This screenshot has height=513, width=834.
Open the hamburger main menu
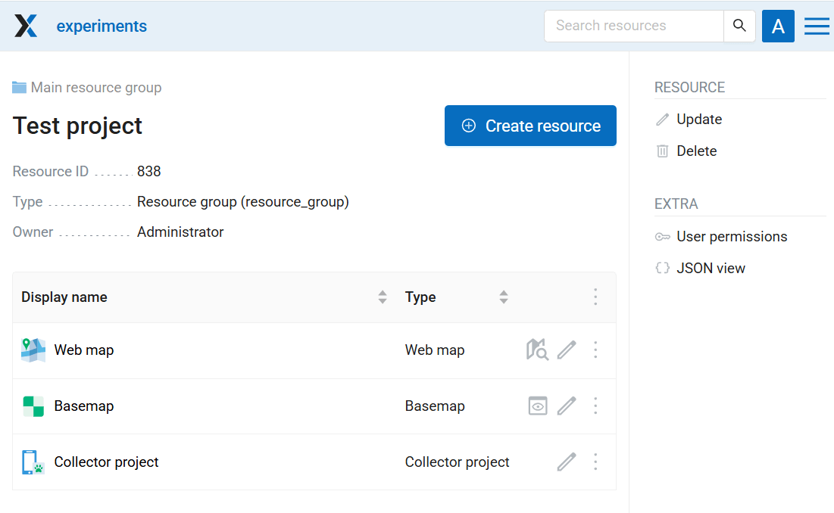pos(817,26)
